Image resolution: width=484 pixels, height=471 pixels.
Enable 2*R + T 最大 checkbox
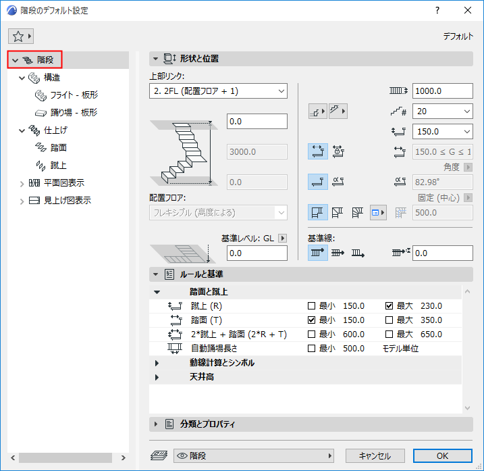389,334
